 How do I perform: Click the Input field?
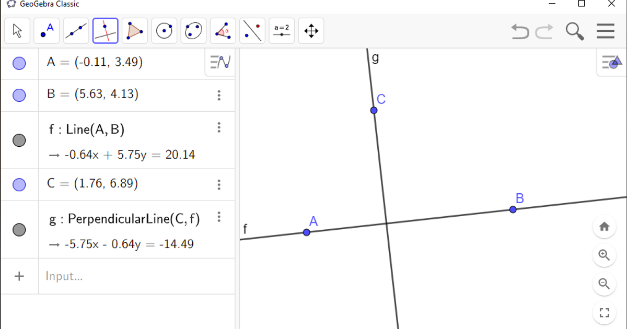click(137, 276)
